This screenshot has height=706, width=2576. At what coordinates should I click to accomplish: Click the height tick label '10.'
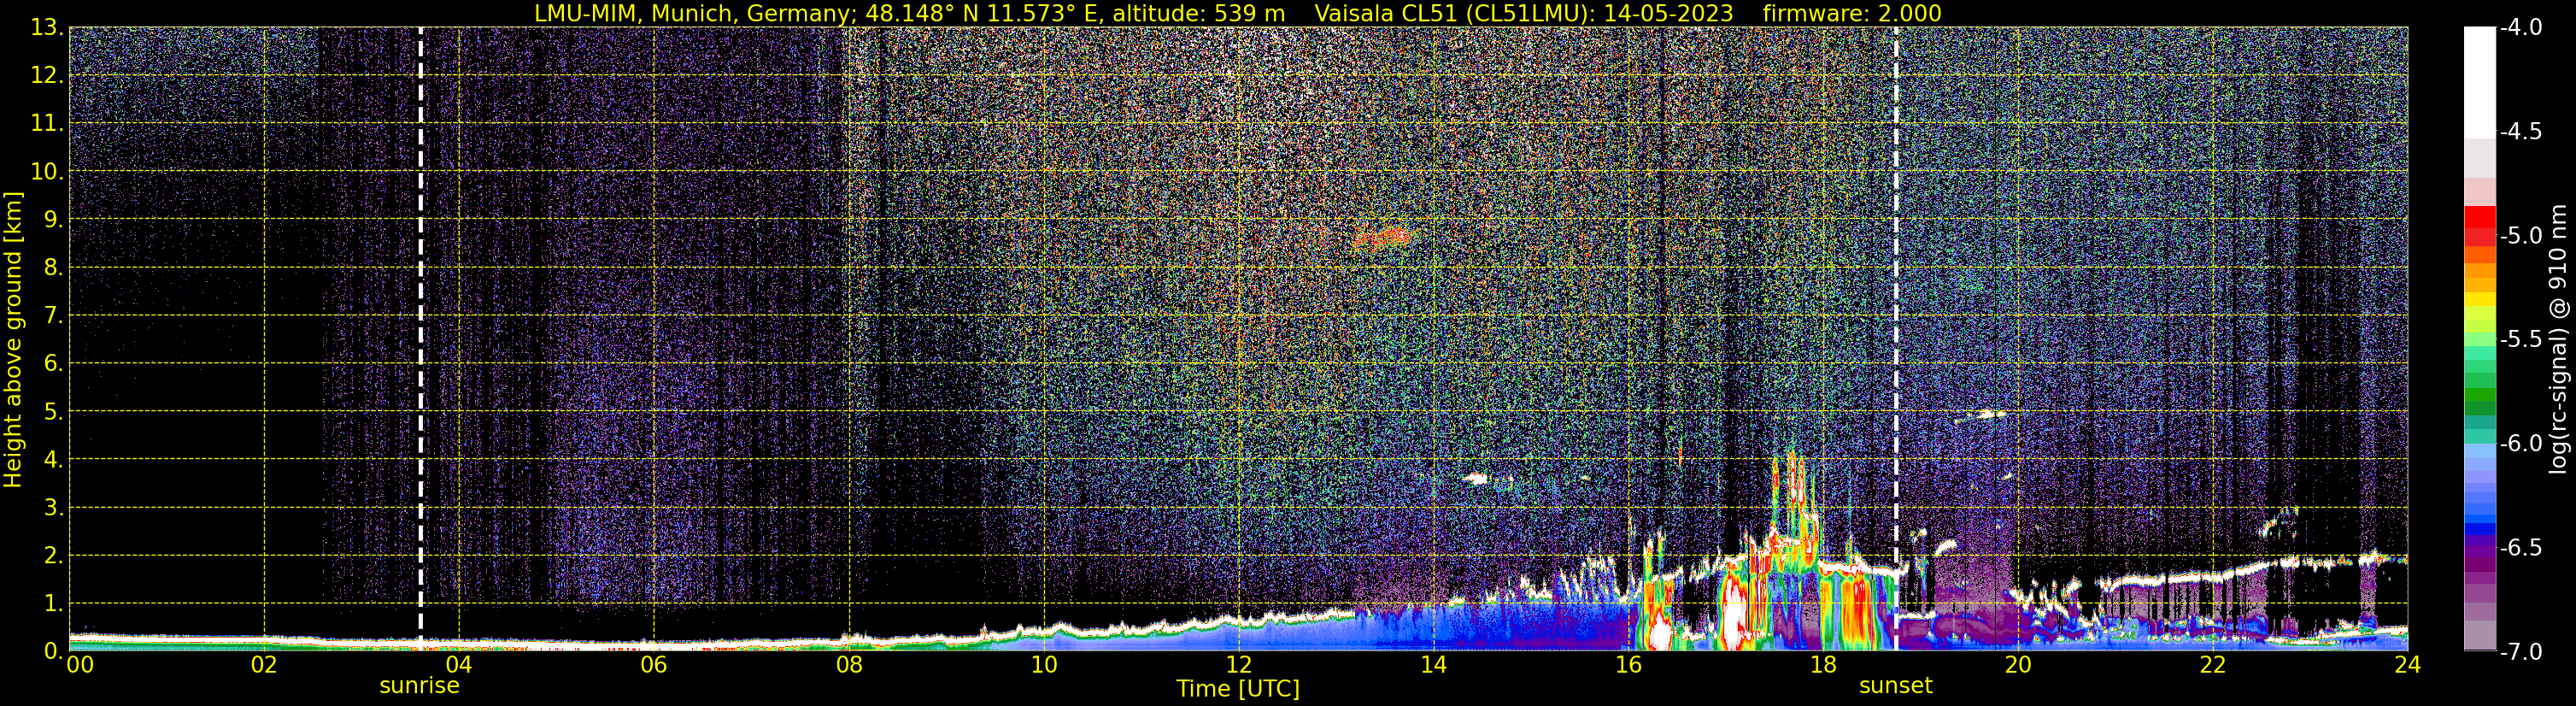(x=47, y=172)
